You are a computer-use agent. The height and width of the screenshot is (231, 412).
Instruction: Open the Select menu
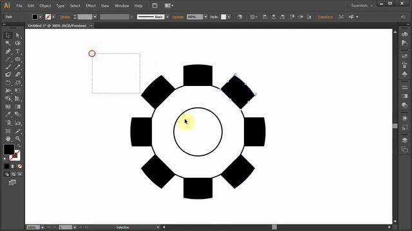click(75, 6)
